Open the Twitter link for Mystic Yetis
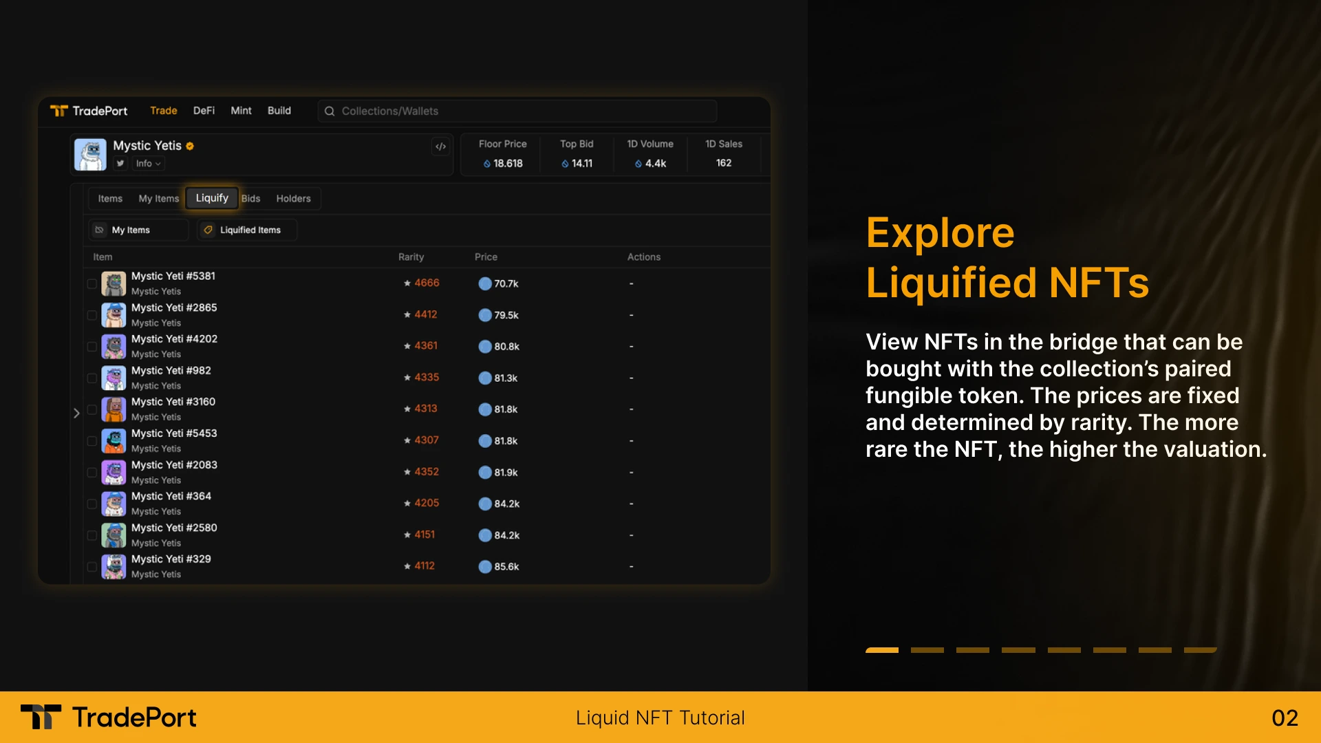 click(120, 164)
